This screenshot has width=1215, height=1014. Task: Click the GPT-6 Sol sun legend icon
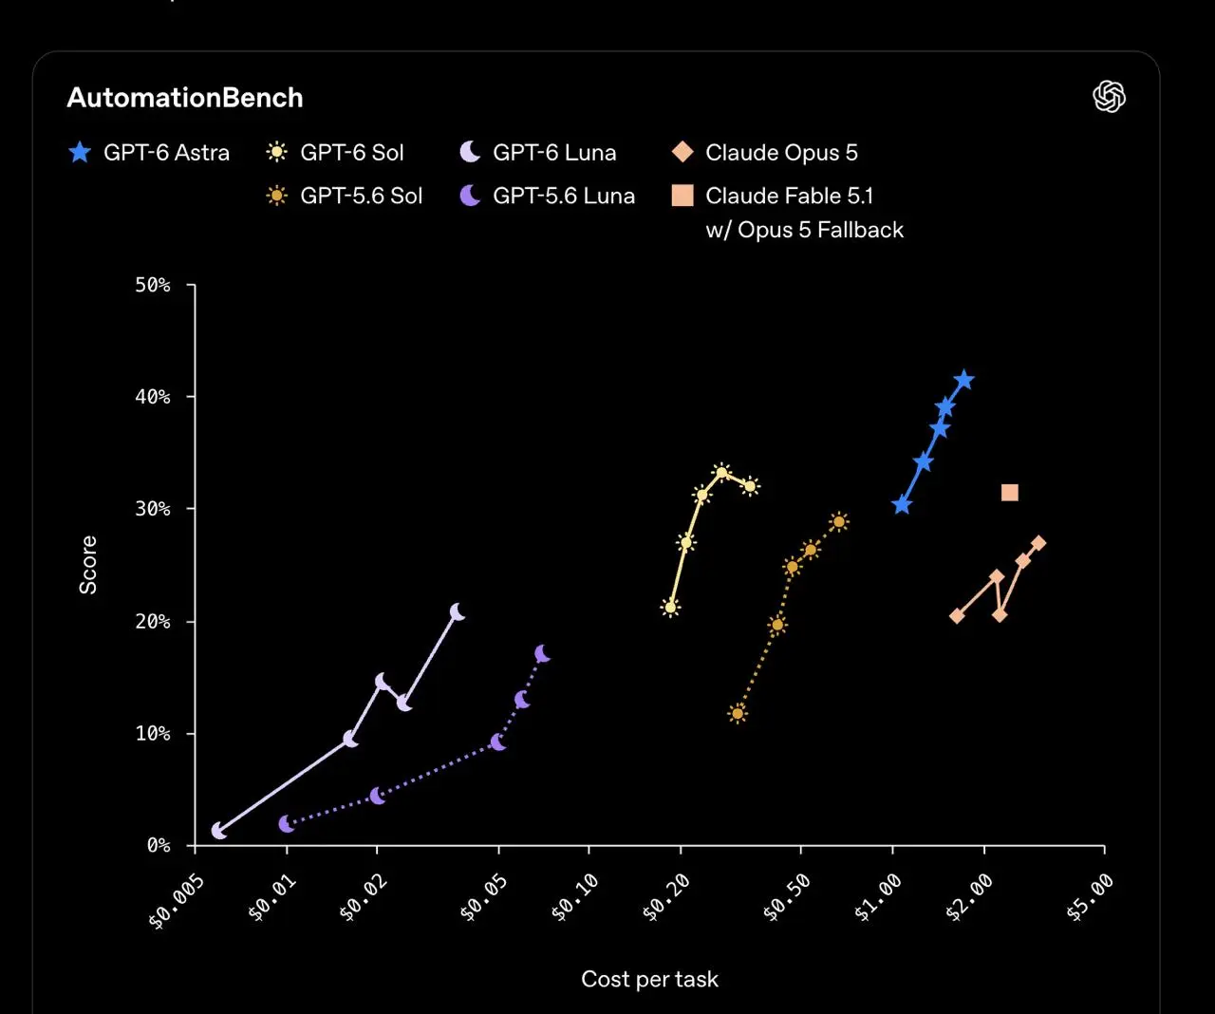pyautogui.click(x=276, y=152)
